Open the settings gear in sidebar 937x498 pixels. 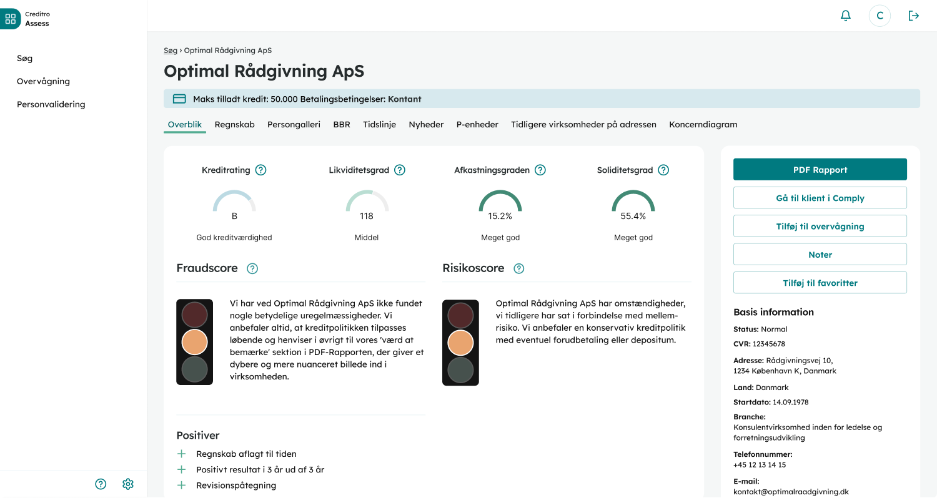coord(128,484)
